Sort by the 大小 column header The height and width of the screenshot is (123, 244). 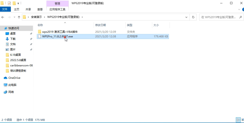[156, 25]
